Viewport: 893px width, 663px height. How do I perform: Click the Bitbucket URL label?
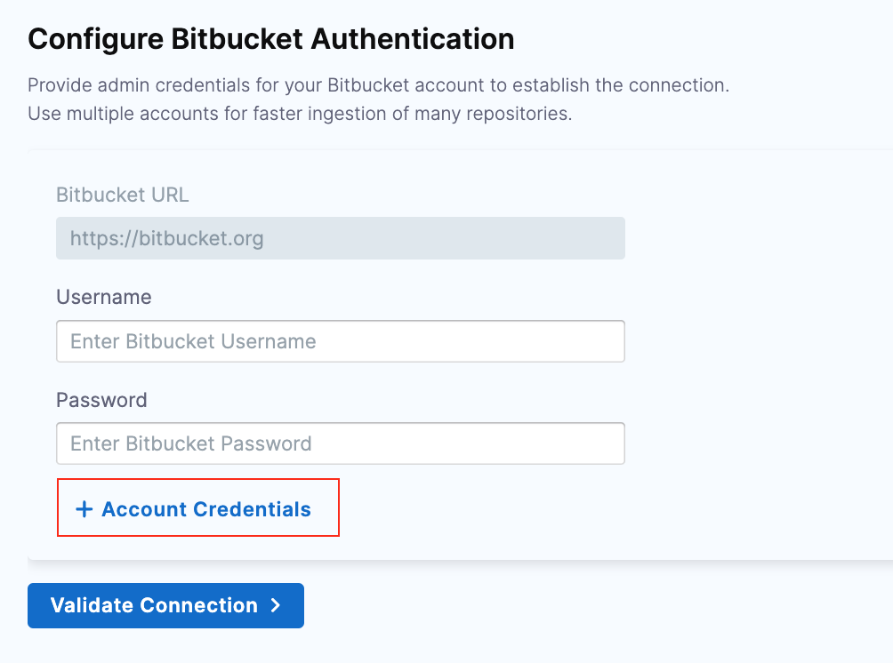point(122,194)
